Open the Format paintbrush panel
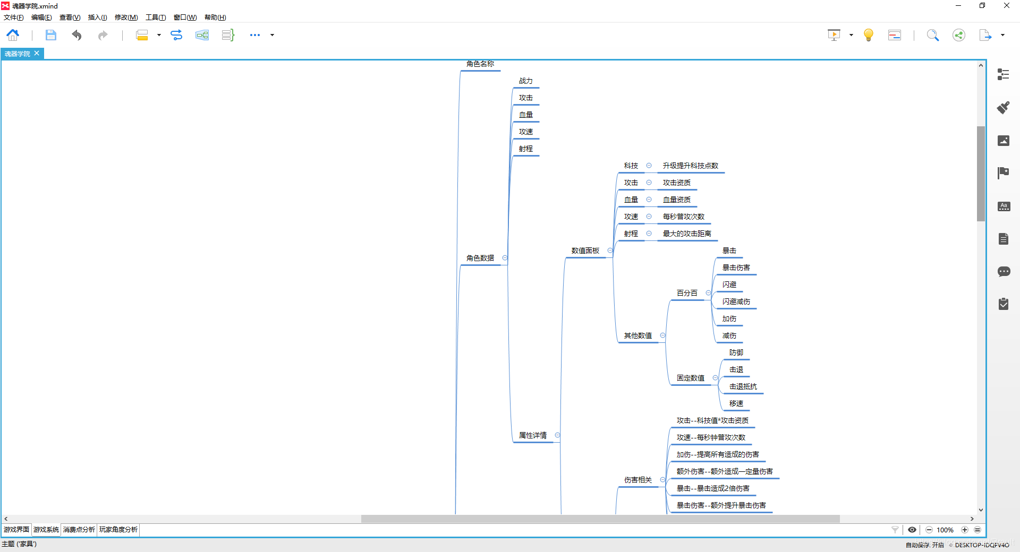 1004,107
